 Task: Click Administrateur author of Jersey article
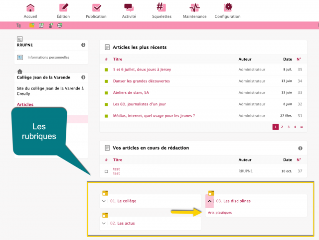252,70
